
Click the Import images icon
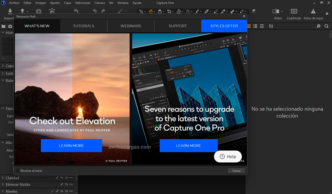point(10,11)
